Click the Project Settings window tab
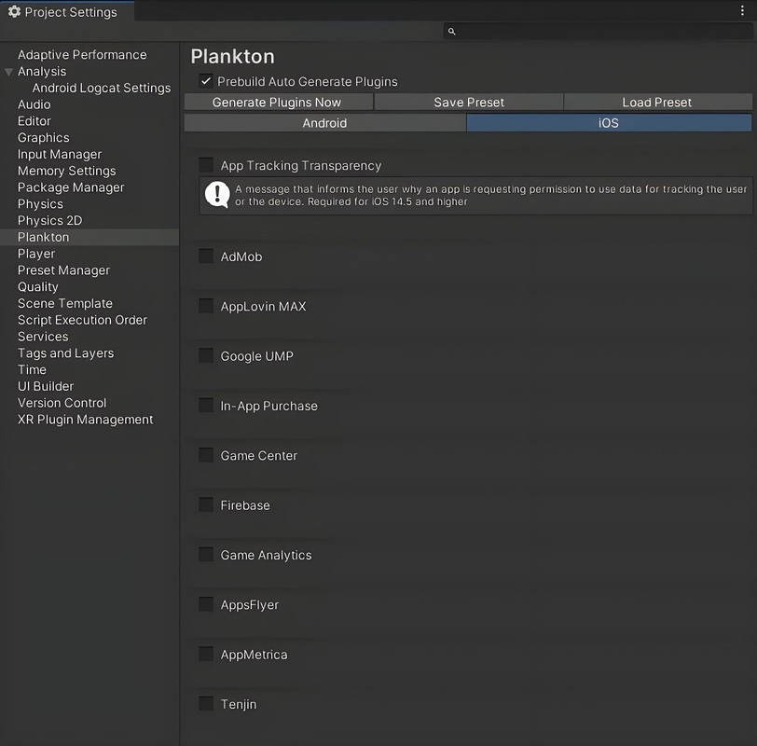The image size is (757, 746). pyautogui.click(x=67, y=11)
